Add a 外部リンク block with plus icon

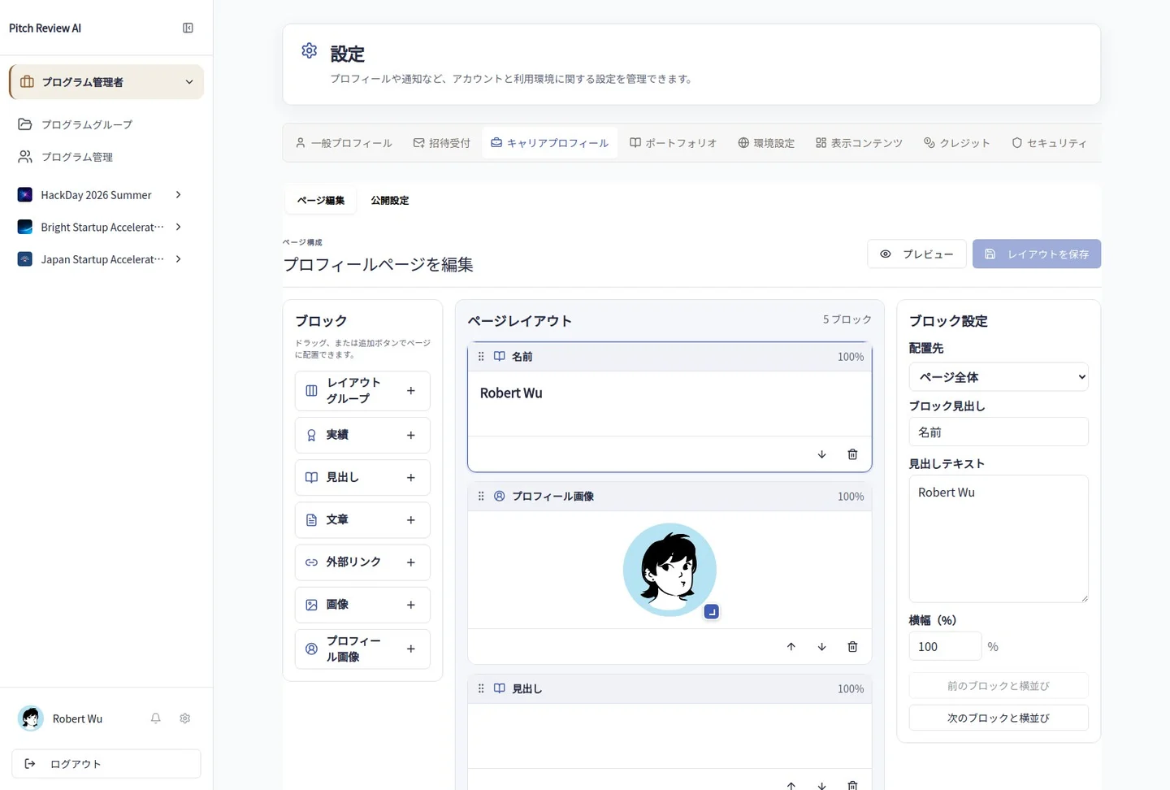(410, 562)
